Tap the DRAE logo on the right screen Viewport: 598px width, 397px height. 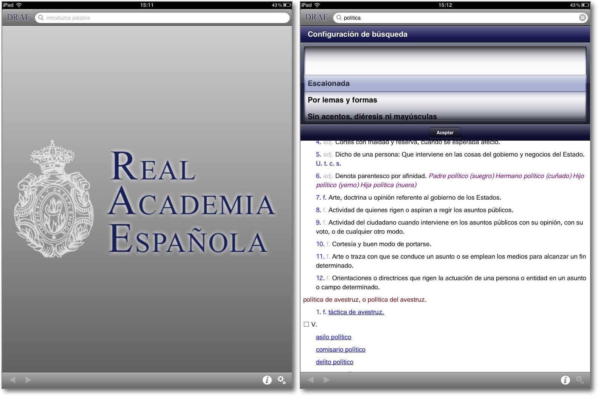tap(316, 17)
